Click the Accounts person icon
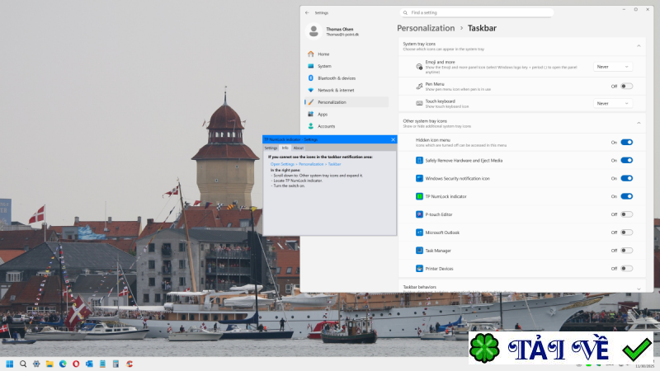 point(311,126)
